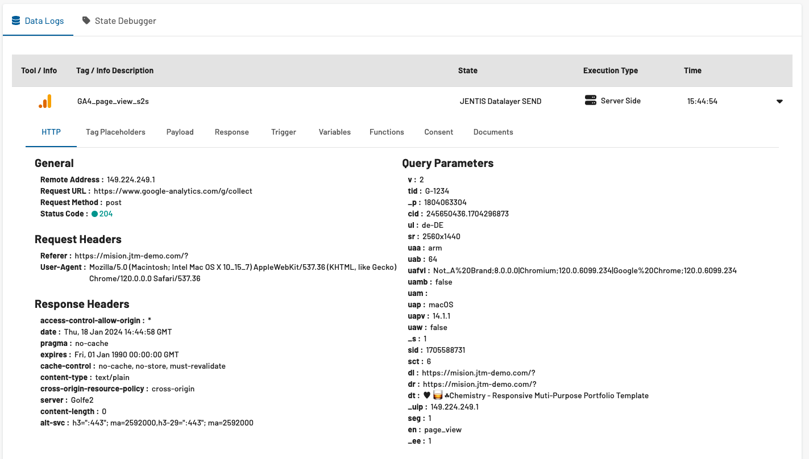Click the alt-svc h3 value

163,423
